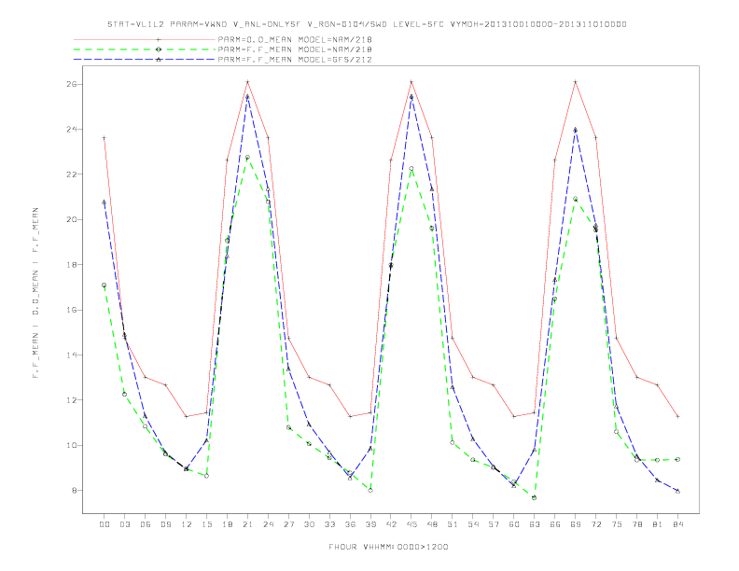Click y-axis tick value 24
Image resolution: width=739 pixels, height=571 pixels.
pyautogui.click(x=74, y=129)
